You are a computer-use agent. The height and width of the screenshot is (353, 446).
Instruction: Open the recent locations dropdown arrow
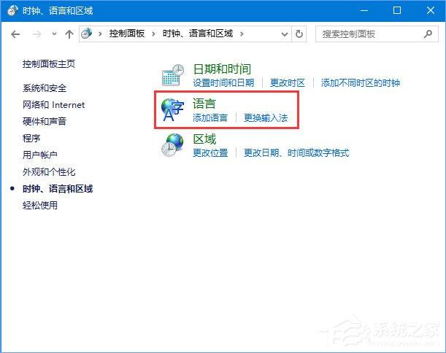54,34
